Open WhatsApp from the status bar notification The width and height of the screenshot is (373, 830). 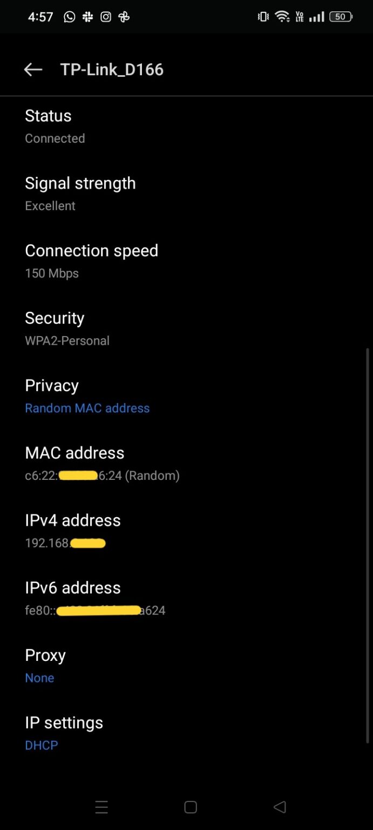pyautogui.click(x=69, y=17)
